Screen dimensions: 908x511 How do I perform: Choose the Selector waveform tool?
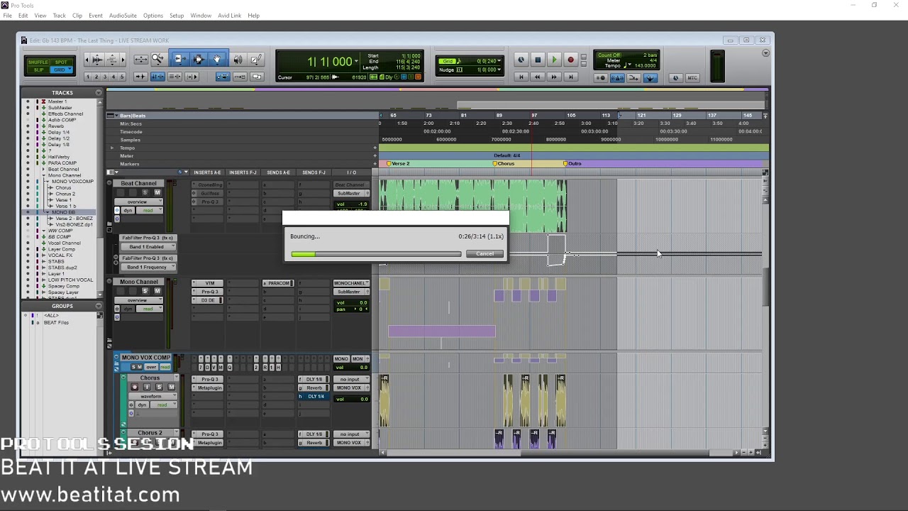199,59
